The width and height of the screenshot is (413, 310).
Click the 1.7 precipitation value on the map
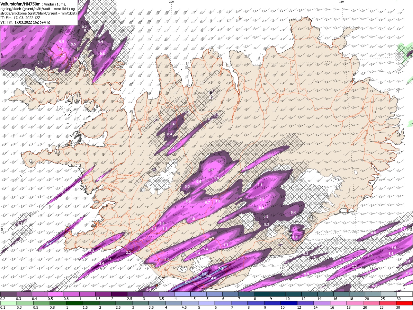[260, 185]
